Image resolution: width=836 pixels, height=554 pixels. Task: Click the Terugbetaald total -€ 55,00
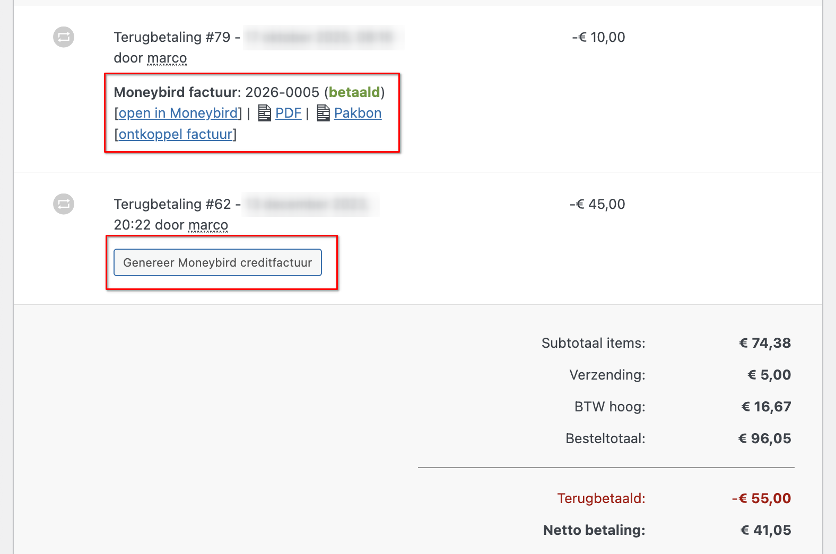point(761,498)
